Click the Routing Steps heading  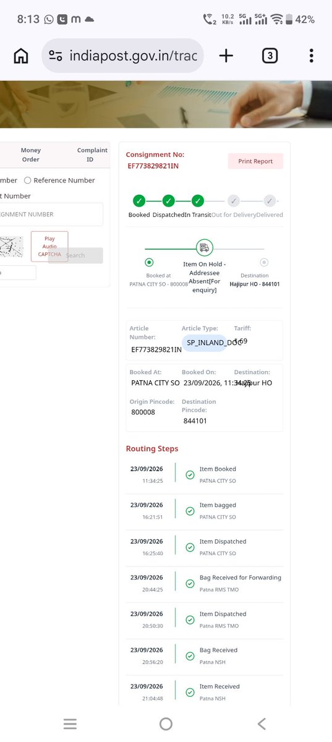(152, 449)
